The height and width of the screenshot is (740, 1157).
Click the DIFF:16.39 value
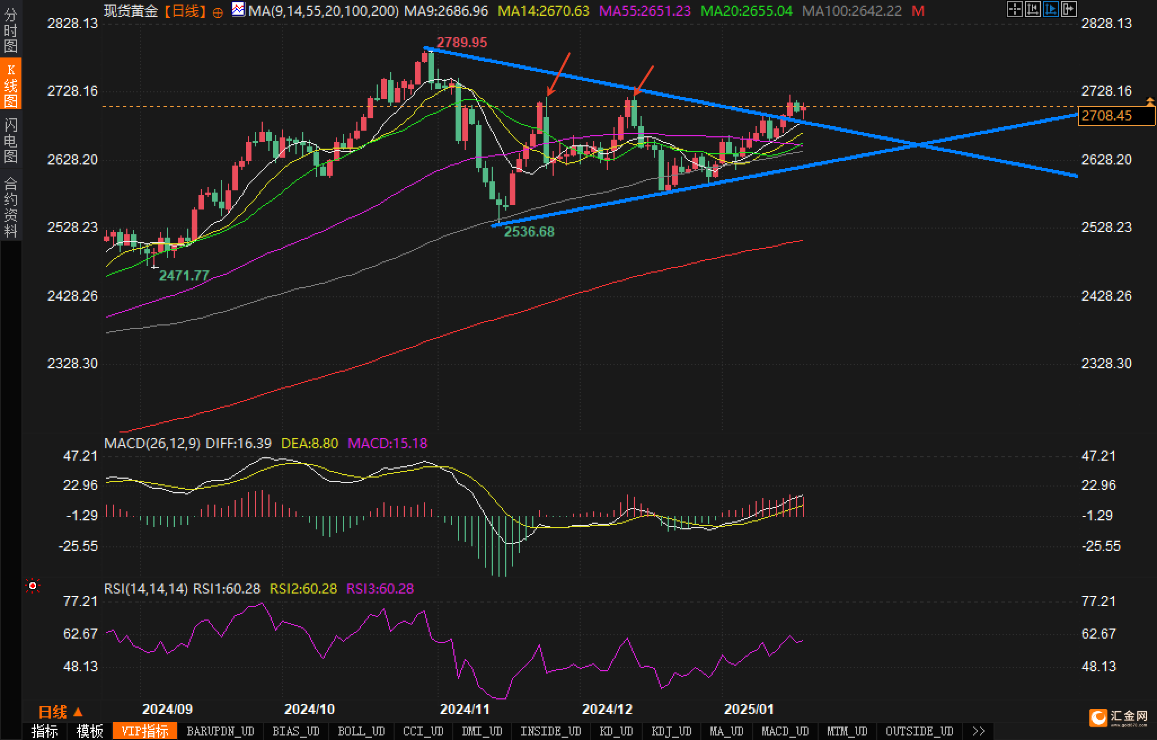(238, 443)
